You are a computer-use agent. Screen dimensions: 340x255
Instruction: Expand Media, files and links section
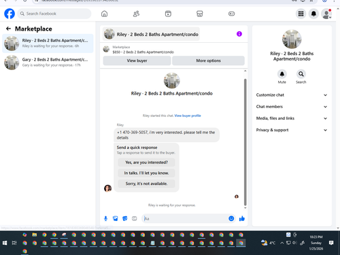292,118
